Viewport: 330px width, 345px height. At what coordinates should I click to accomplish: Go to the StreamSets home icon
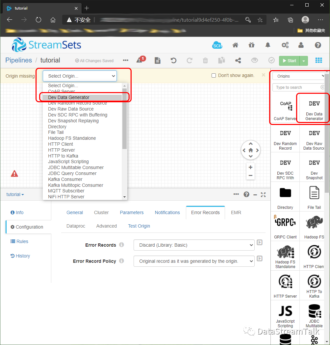click(235, 45)
